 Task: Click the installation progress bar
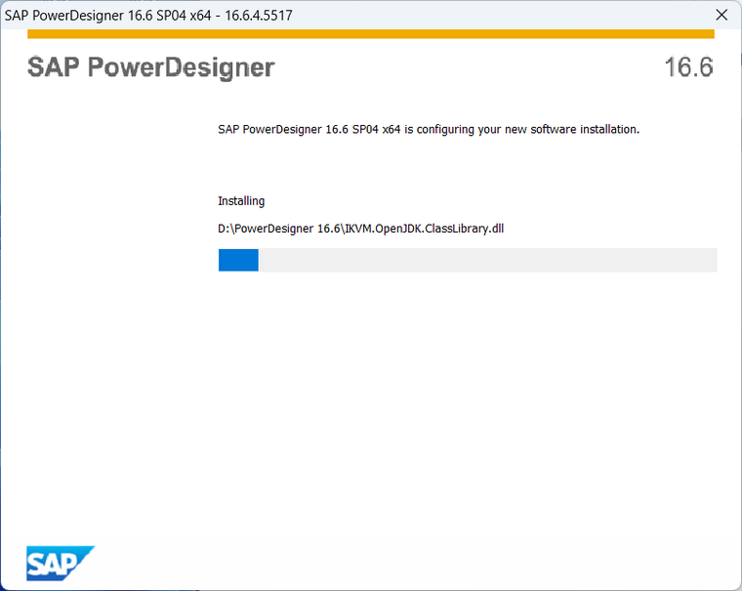[x=468, y=260]
